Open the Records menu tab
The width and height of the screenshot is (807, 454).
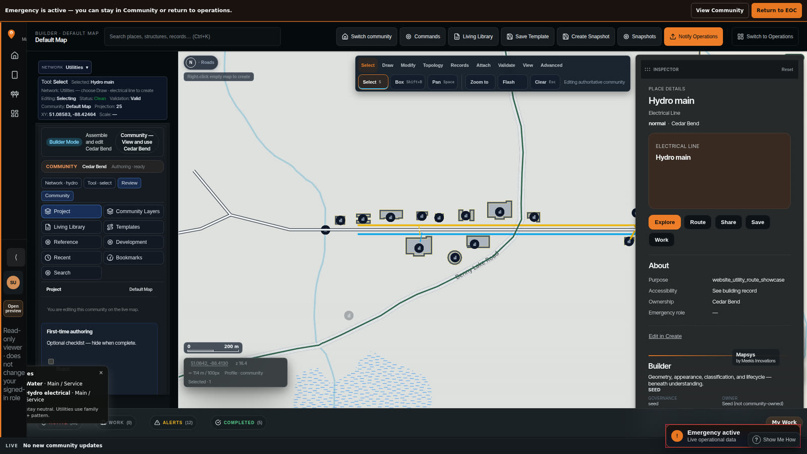coord(459,65)
